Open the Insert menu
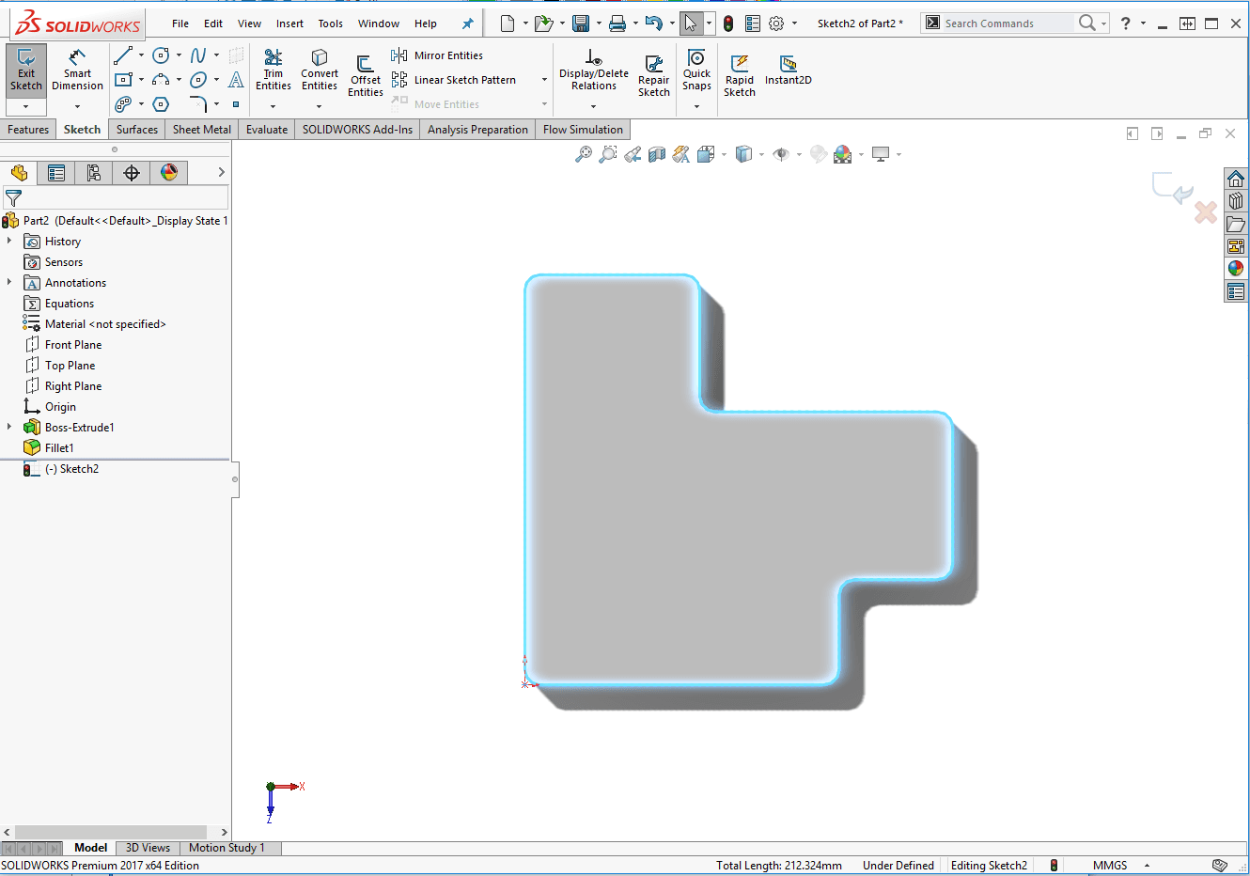Viewport: 1250px width, 876px height. pyautogui.click(x=289, y=23)
